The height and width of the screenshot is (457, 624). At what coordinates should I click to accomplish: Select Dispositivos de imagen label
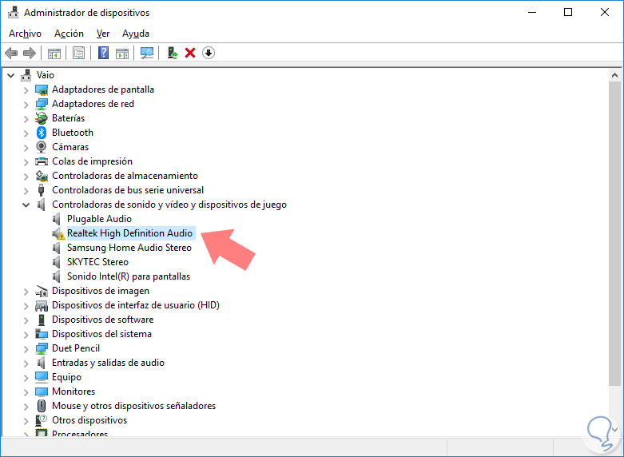click(x=101, y=291)
